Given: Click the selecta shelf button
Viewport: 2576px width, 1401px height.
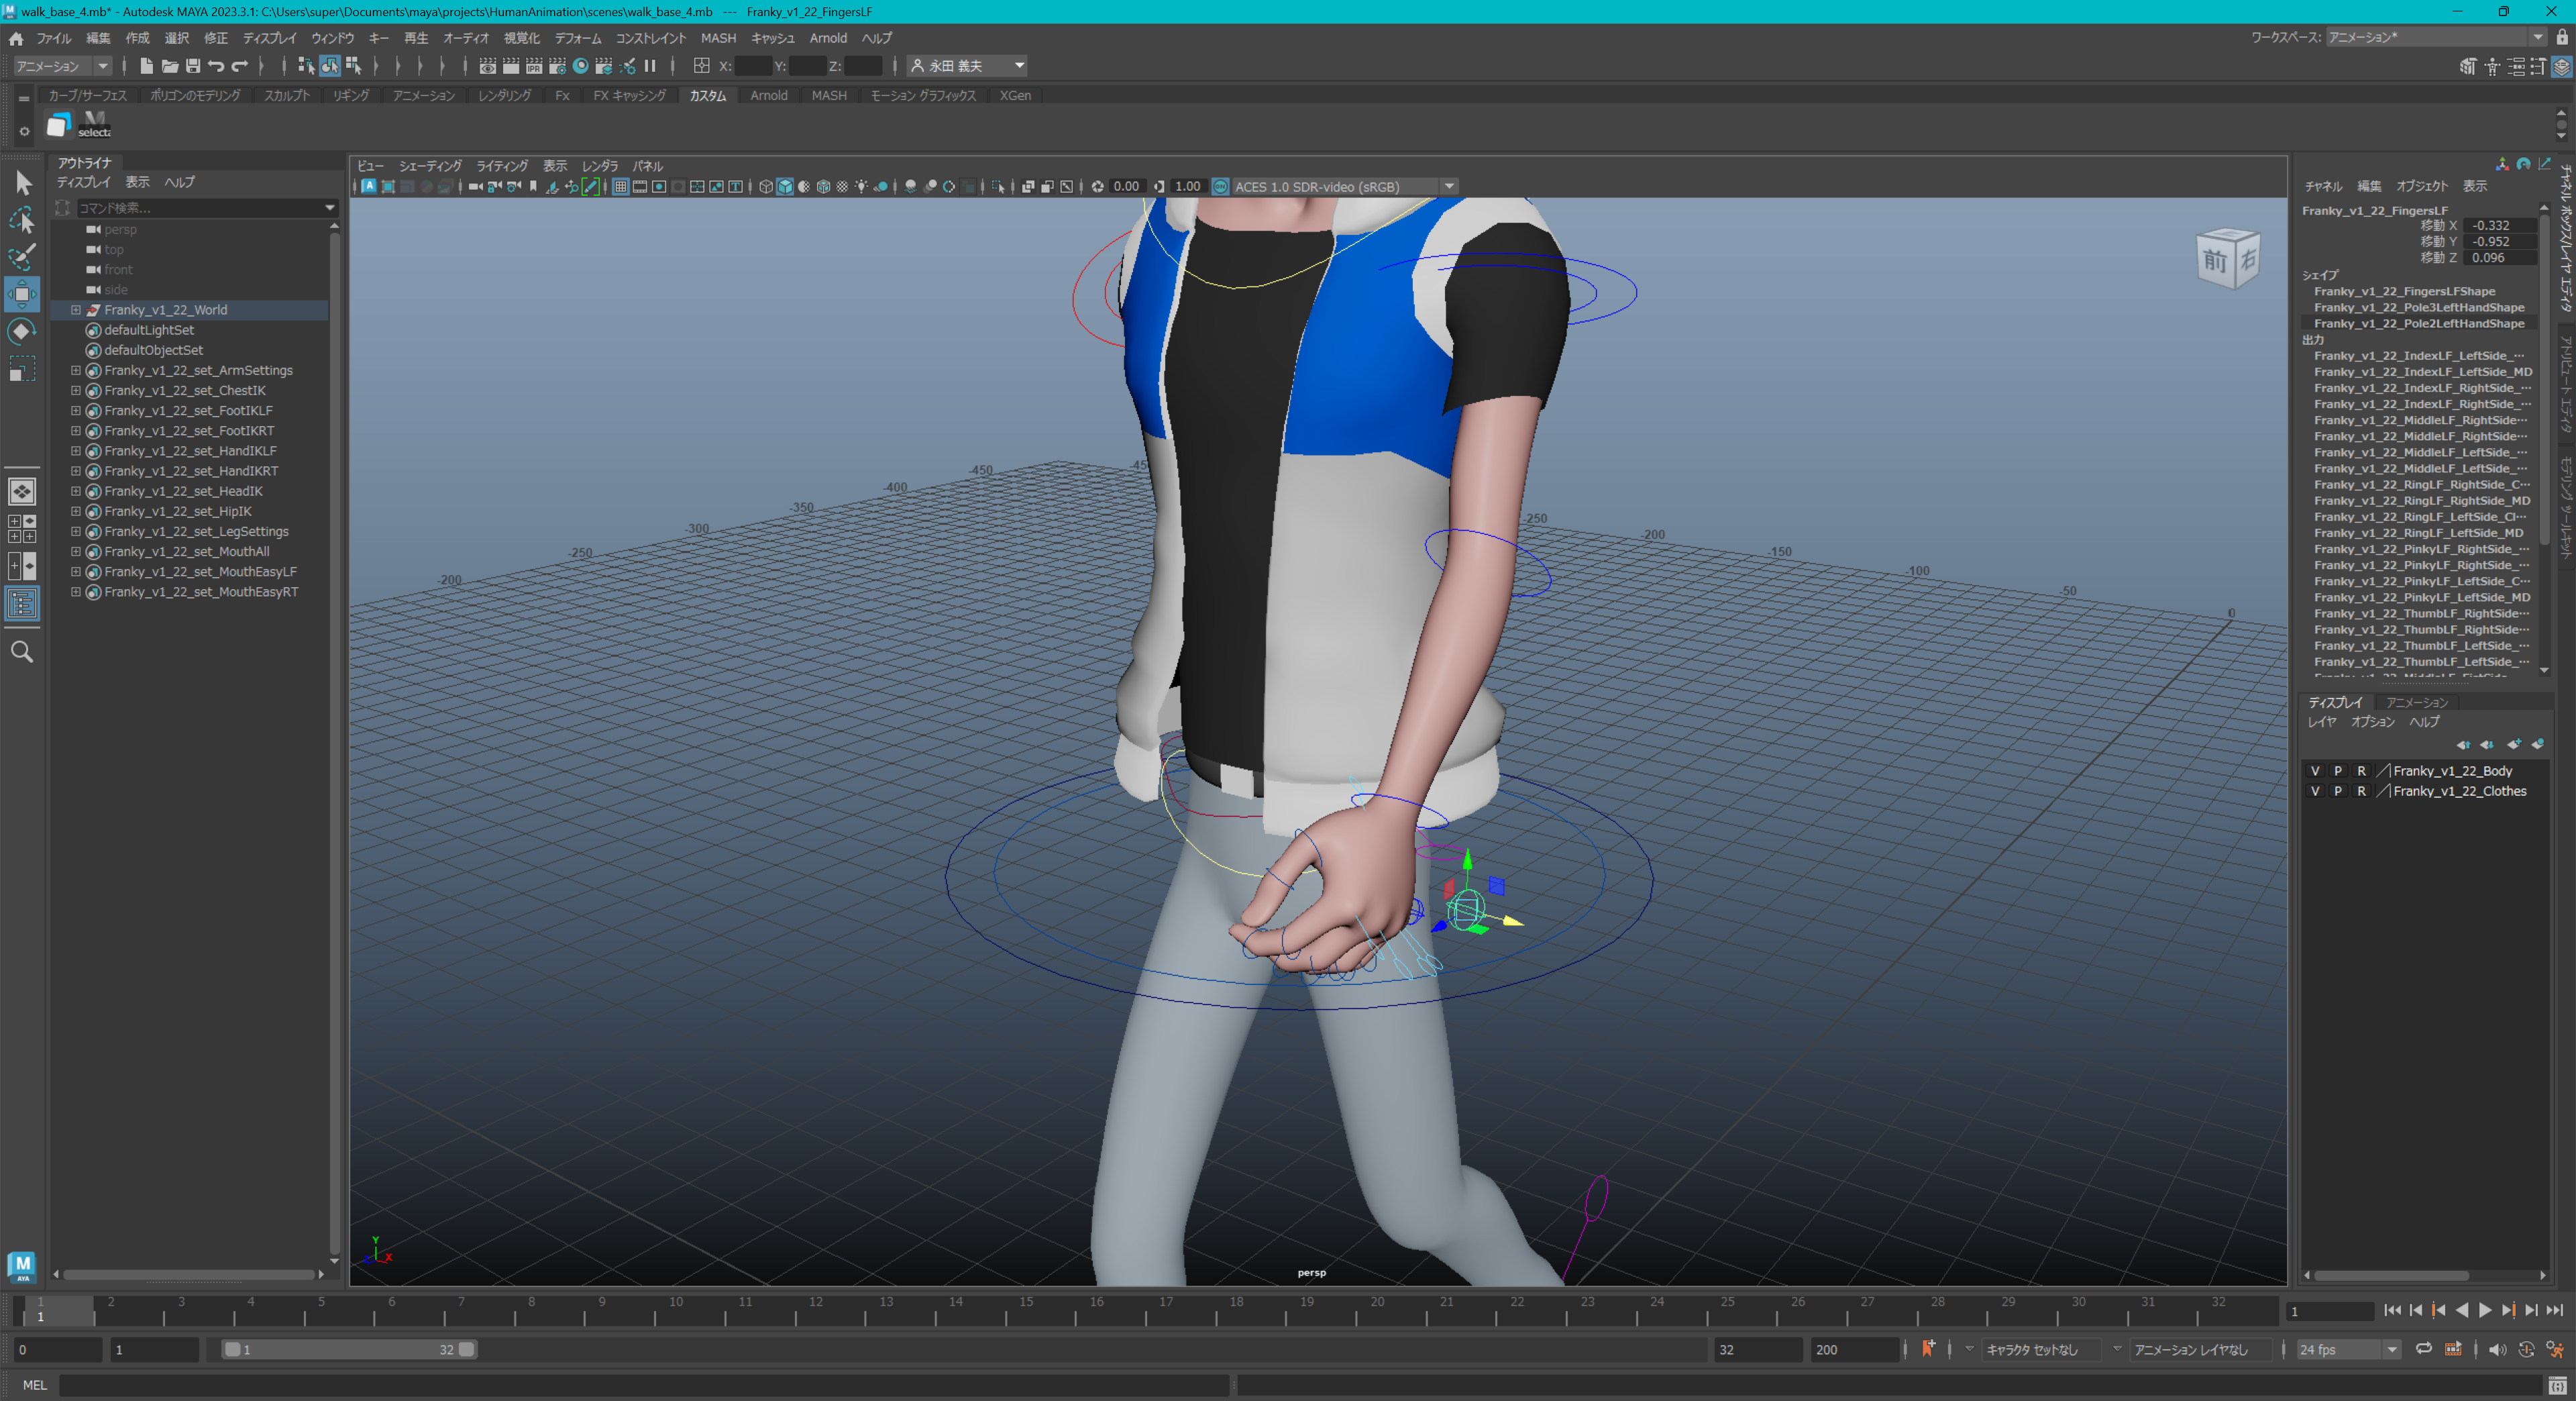Looking at the screenshot, I should [x=95, y=125].
